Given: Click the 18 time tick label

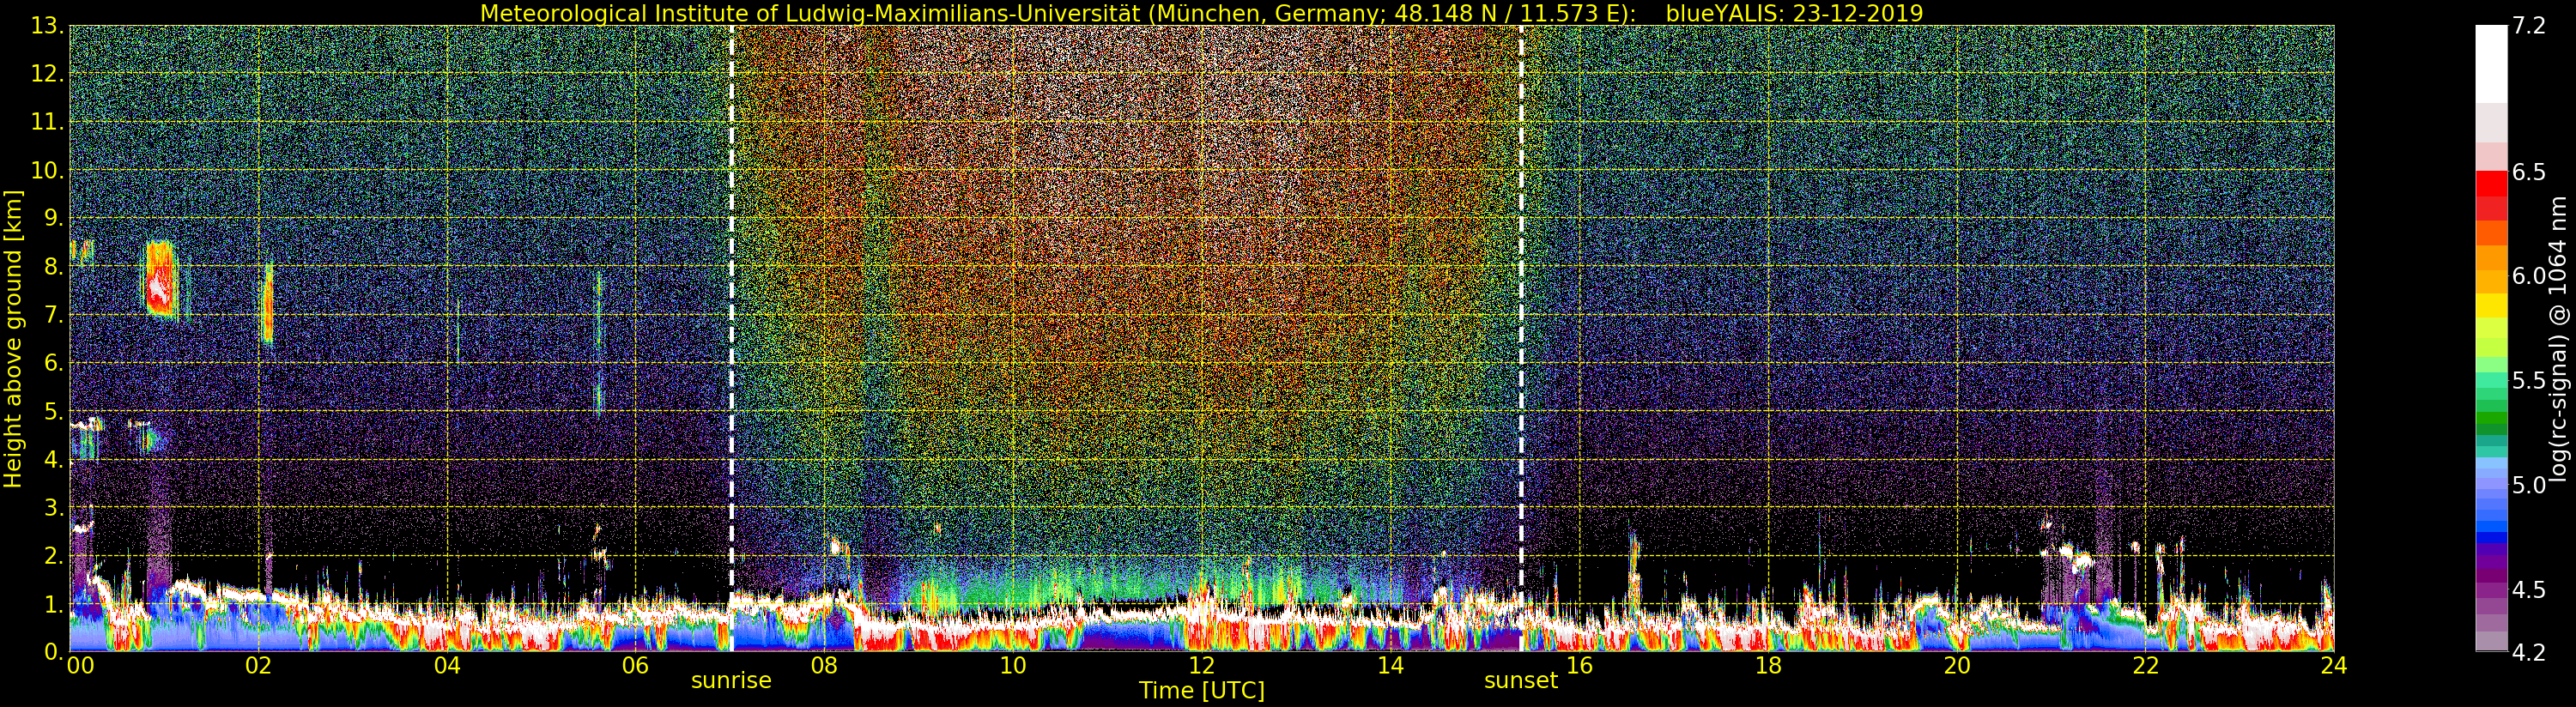Looking at the screenshot, I should pyautogui.click(x=1768, y=665).
